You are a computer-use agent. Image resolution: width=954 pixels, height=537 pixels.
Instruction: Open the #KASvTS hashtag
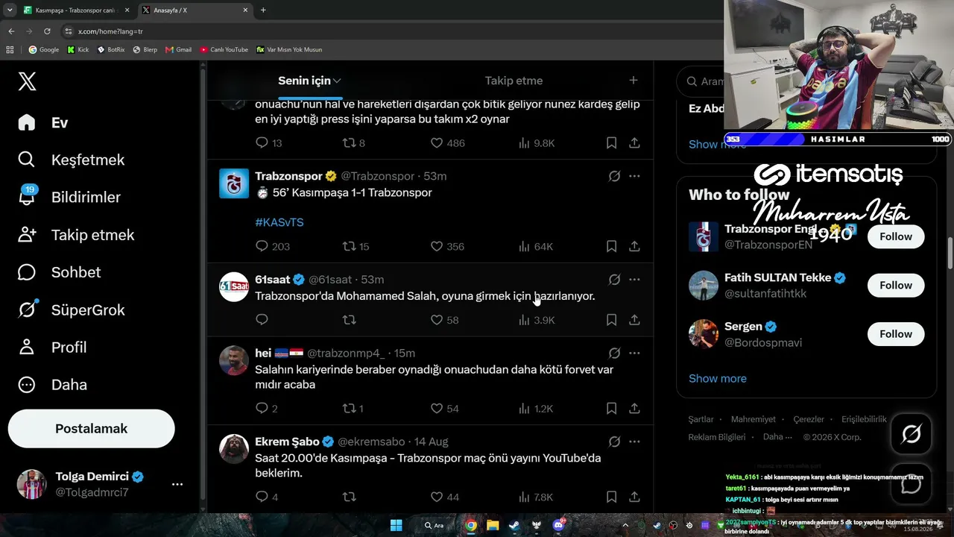click(x=279, y=222)
